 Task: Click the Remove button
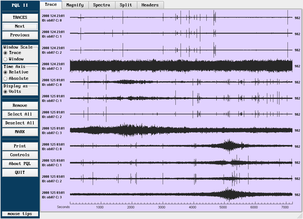pos(20,106)
